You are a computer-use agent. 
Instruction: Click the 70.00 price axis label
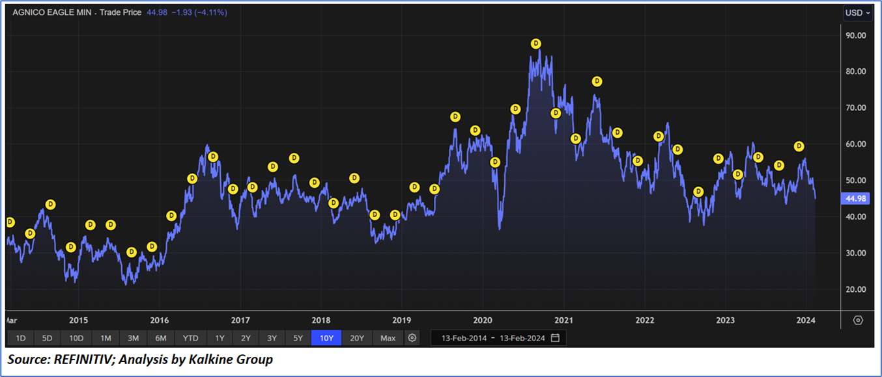click(x=855, y=108)
